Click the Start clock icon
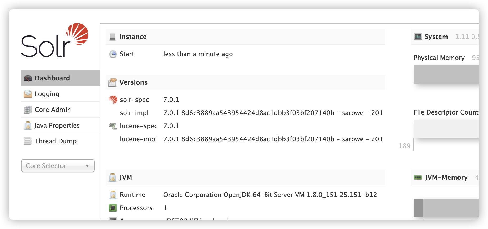This screenshot has height=229, width=488. 113,54
